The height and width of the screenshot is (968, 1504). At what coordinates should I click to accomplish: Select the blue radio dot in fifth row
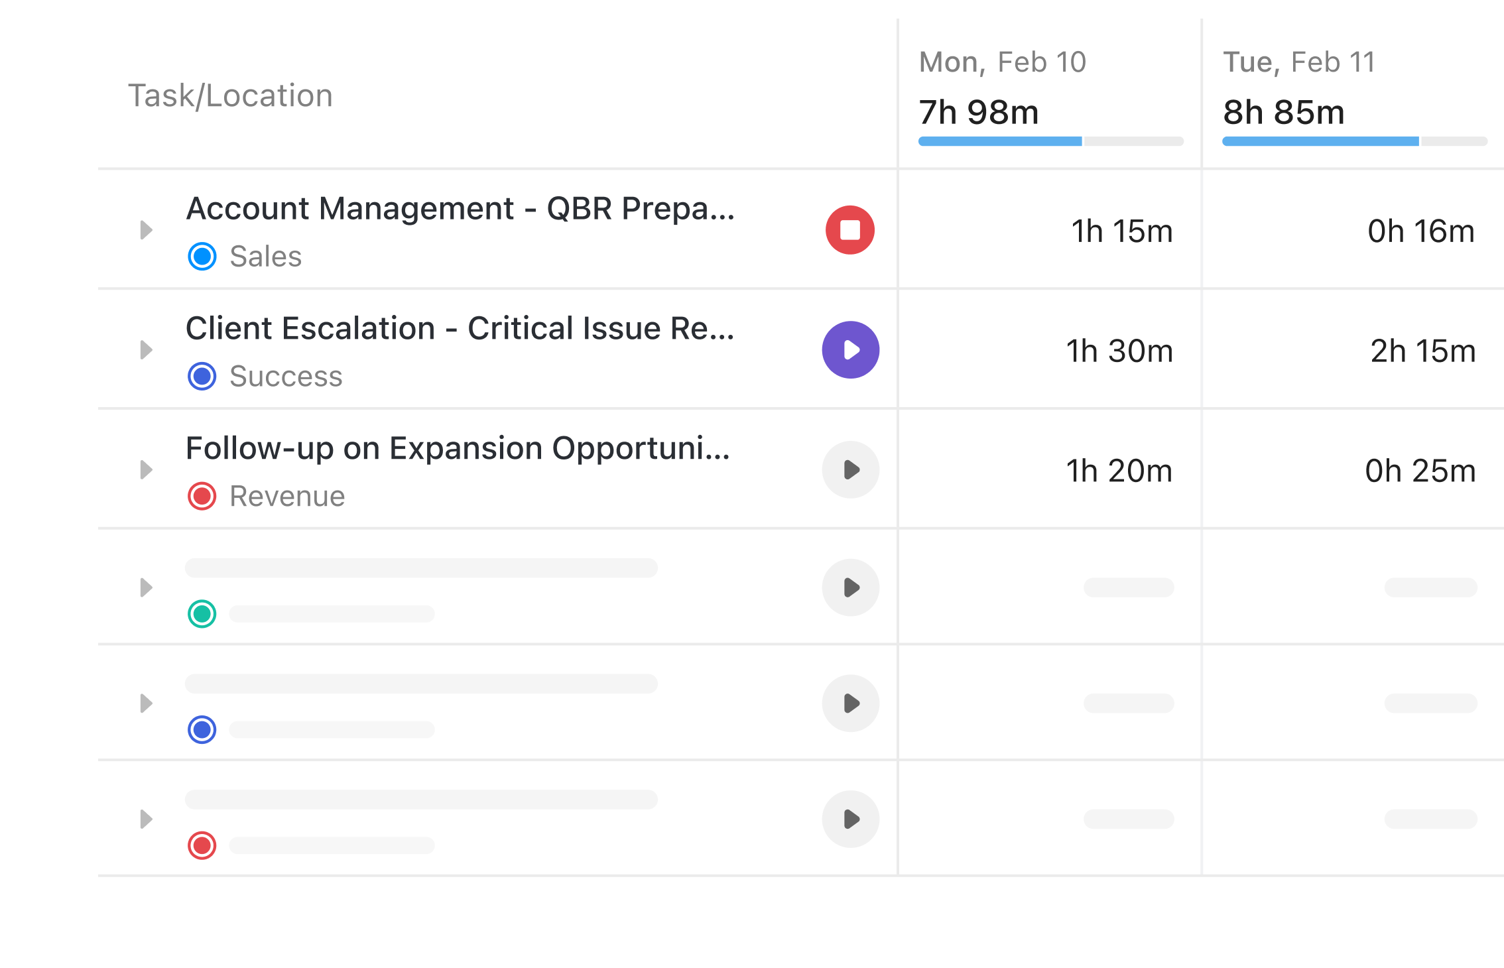point(202,729)
